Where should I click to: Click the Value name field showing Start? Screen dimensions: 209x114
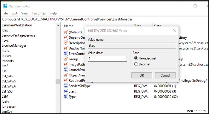click(132, 46)
